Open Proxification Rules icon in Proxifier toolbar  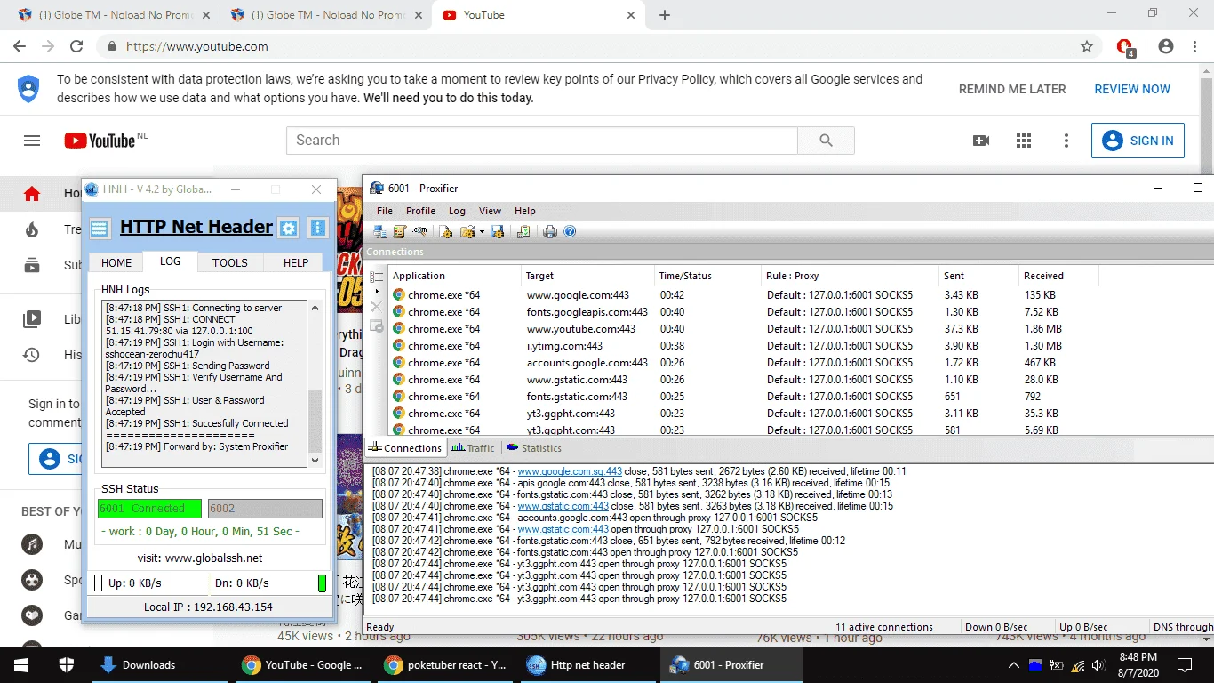(400, 231)
